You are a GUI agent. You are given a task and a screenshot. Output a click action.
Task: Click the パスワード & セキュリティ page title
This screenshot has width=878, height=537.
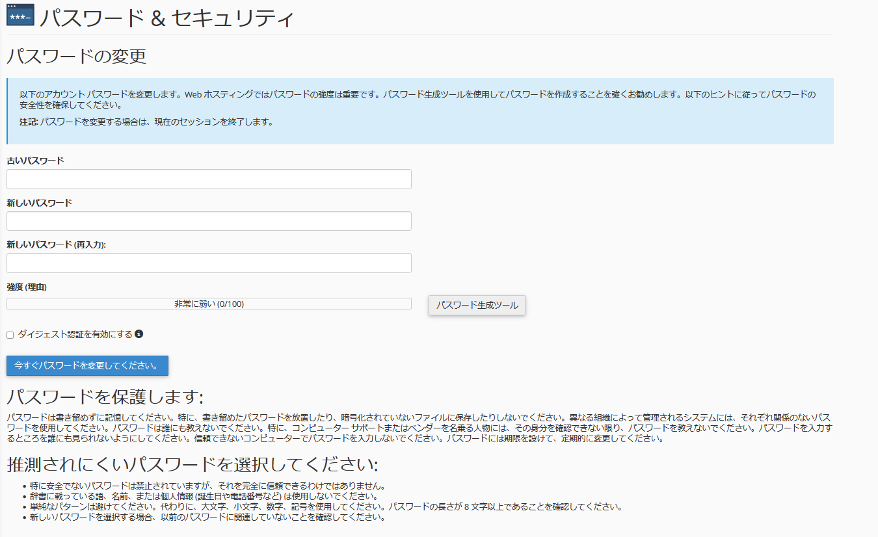tap(166, 18)
